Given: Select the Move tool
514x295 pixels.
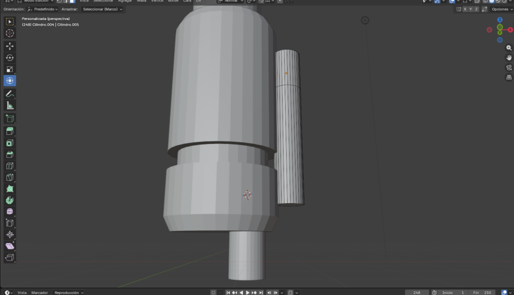Looking at the screenshot, I should pos(10,46).
